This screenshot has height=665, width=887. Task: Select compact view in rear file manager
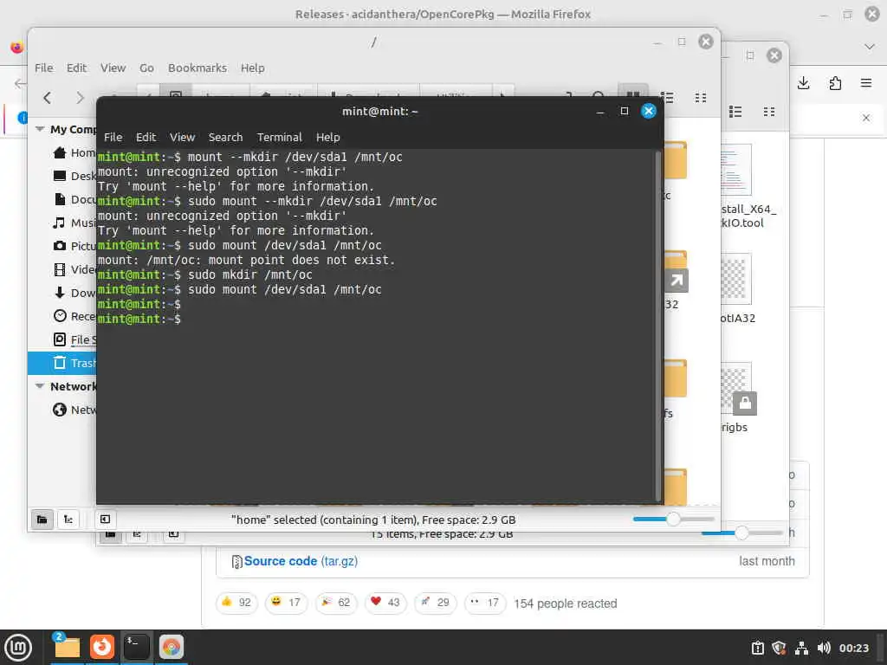click(769, 112)
